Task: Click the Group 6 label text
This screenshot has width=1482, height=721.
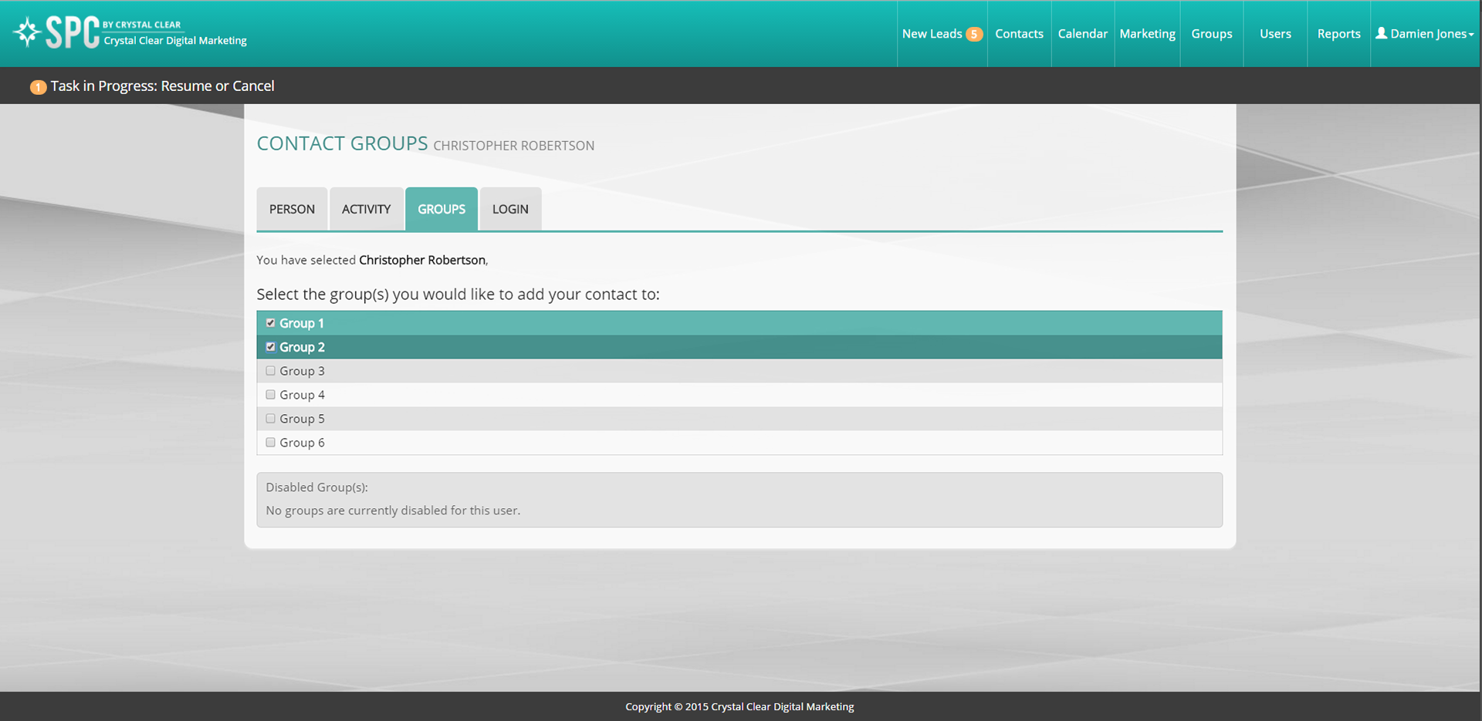Action: 302,443
